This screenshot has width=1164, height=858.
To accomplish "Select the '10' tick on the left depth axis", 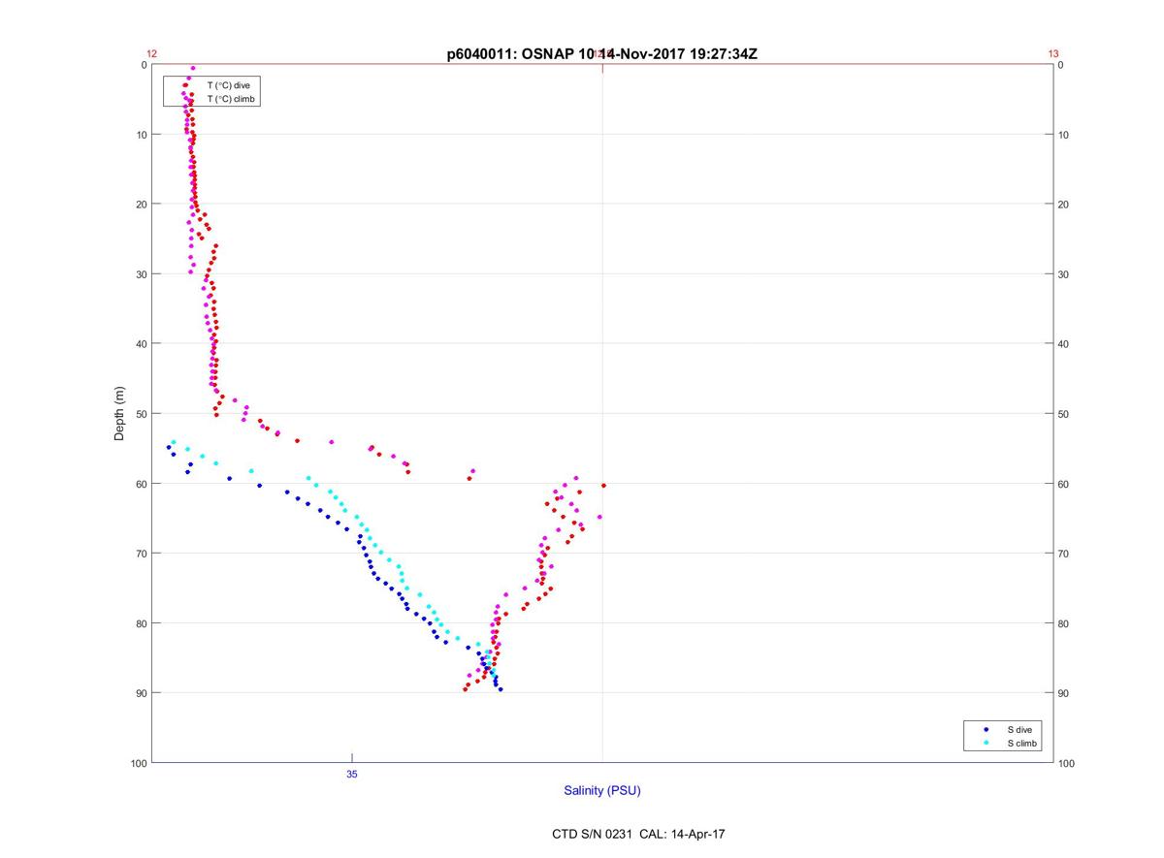I will point(141,135).
